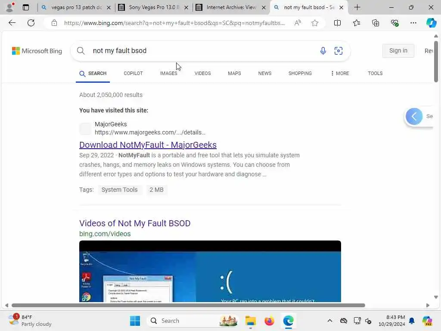Search by voice microphone icon

[323, 51]
